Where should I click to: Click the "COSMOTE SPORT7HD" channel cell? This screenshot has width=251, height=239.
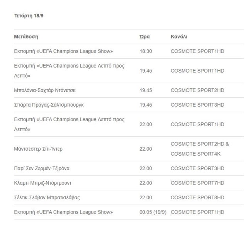click(197, 183)
